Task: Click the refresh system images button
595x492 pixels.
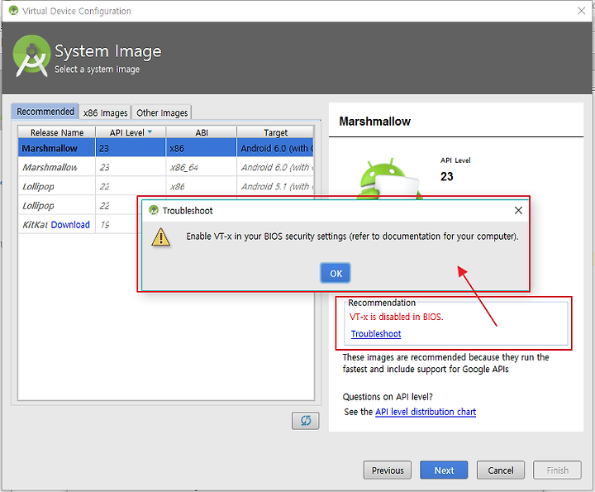Action: [306, 421]
